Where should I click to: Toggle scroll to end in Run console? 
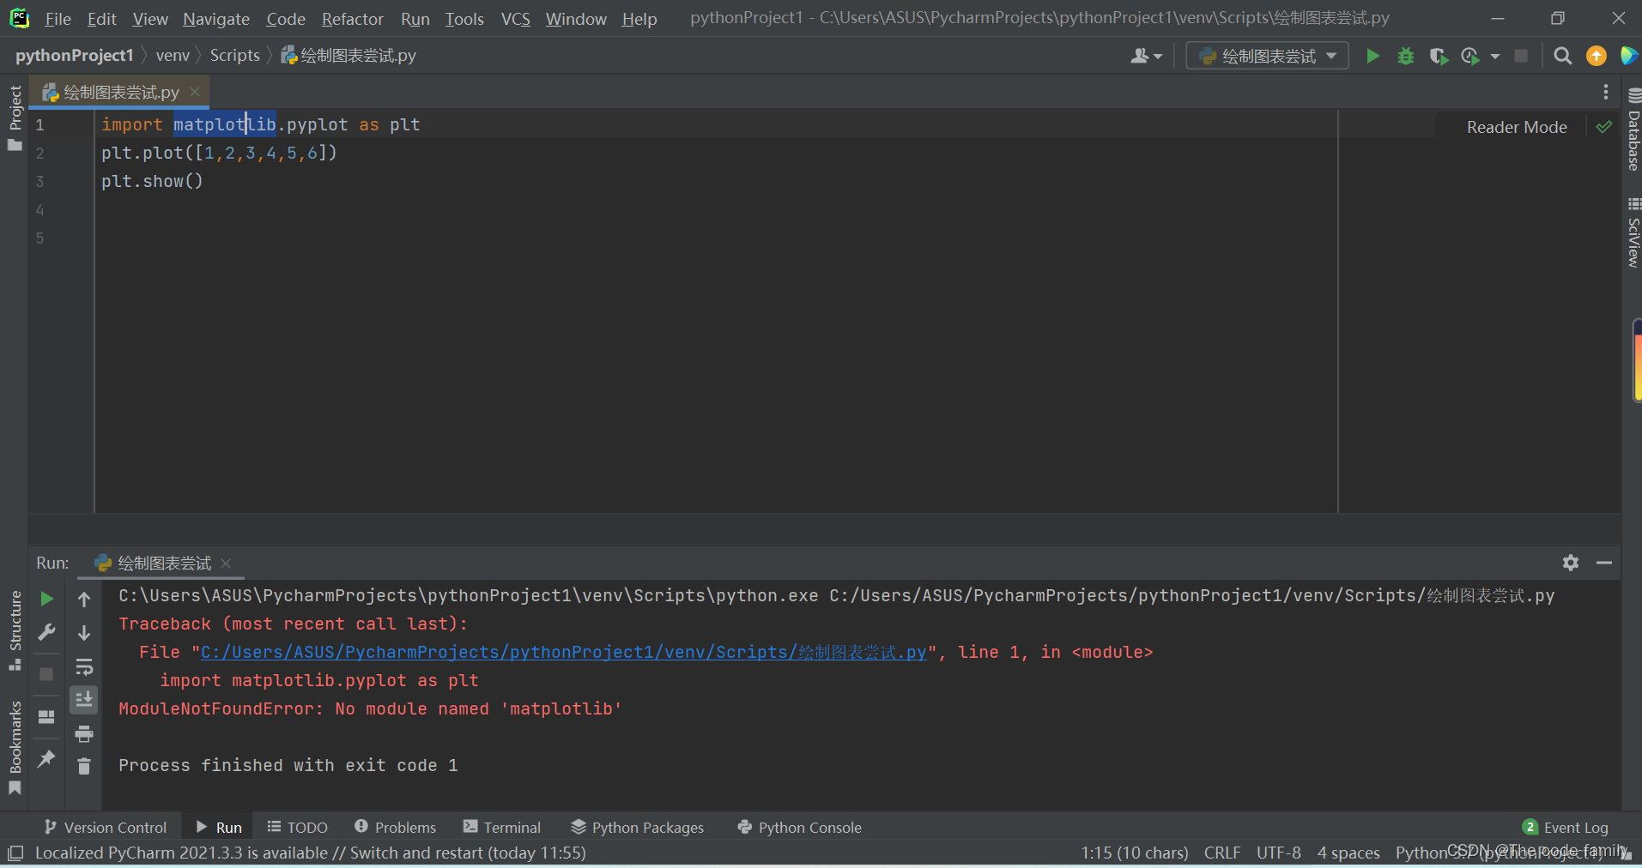84,700
